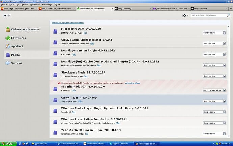Switch to Yahoo Mail tab
233x146 pixels.
(x=171, y=9)
